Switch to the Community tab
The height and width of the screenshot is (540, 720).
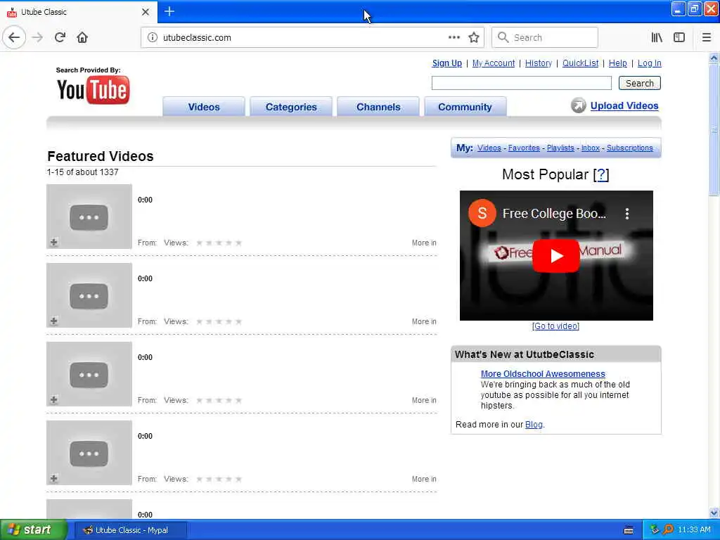tap(465, 107)
